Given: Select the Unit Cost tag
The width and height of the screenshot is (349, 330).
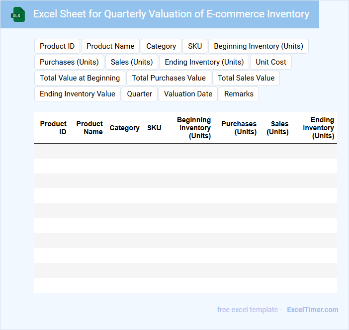Looking at the screenshot, I should 271,62.
